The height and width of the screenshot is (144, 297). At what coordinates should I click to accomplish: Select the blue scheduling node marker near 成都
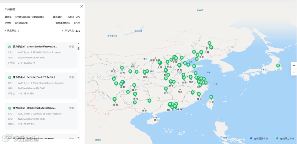point(123,82)
